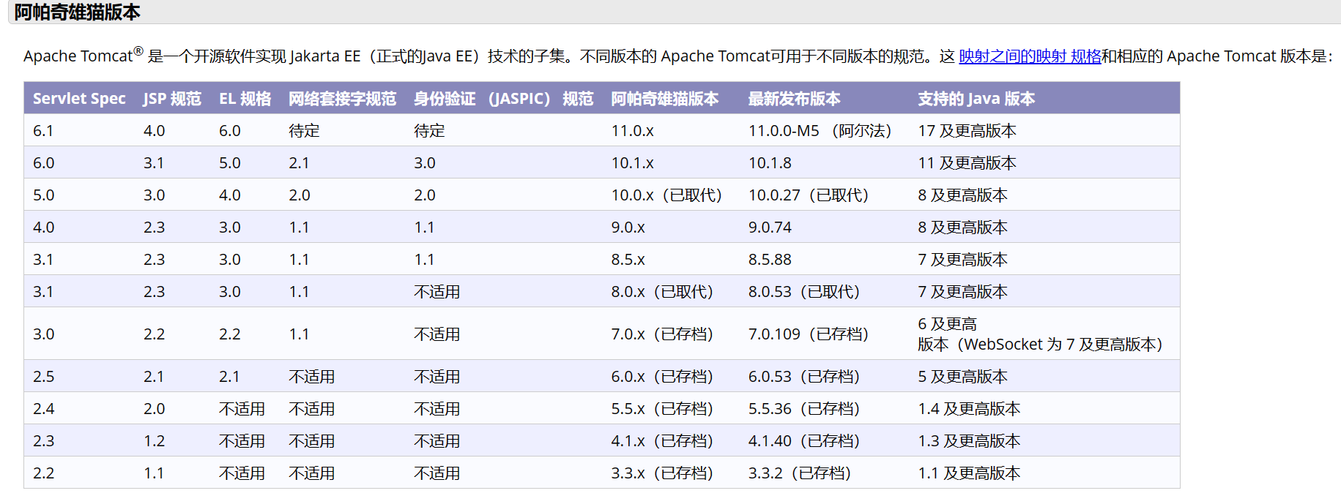1341x496 pixels.
Task: Click the 7.0.x (已存档) cell
Action: click(x=662, y=334)
